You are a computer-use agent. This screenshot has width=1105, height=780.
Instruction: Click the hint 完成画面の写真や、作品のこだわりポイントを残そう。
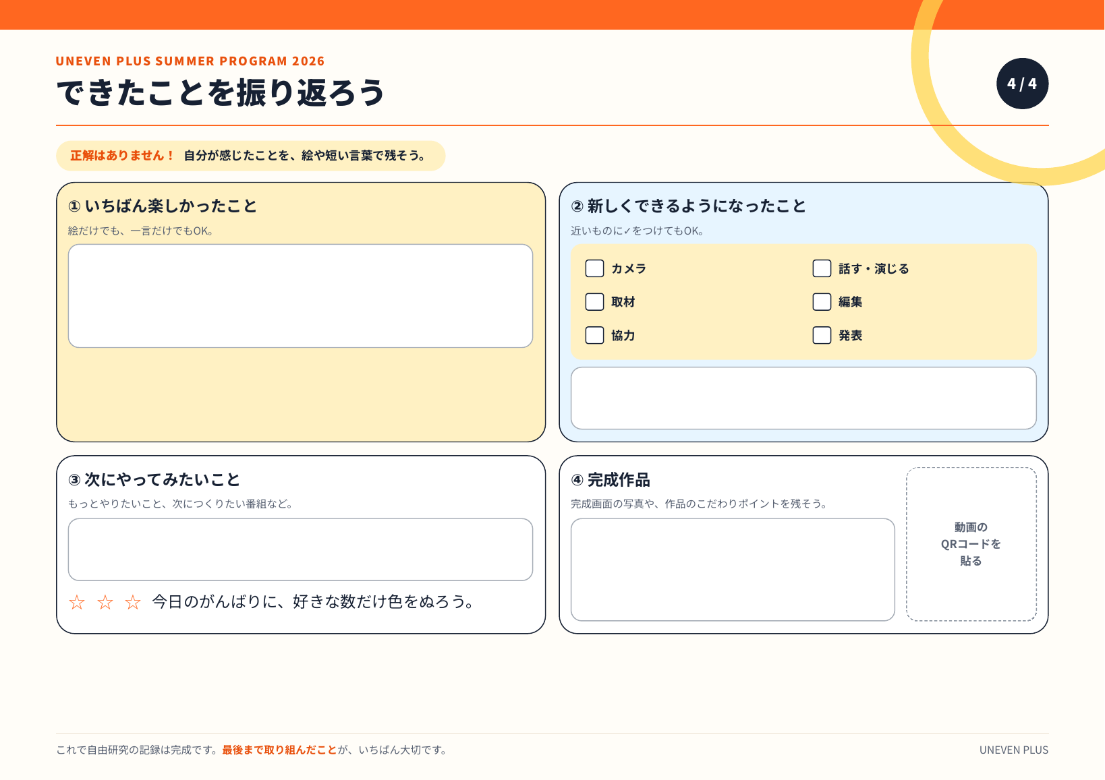click(x=700, y=504)
